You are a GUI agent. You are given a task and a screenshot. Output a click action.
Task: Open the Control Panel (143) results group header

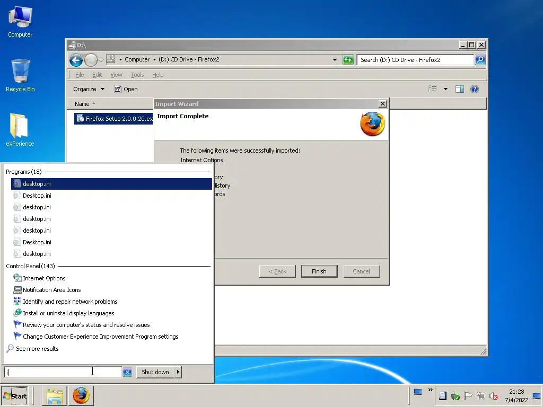pos(30,266)
